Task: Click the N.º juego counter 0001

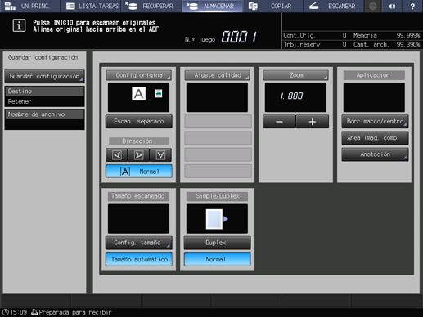Action: pyautogui.click(x=239, y=37)
